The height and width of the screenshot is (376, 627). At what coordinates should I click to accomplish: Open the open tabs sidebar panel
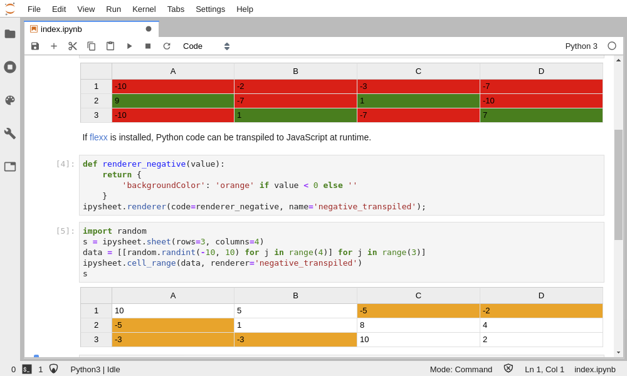click(x=10, y=167)
